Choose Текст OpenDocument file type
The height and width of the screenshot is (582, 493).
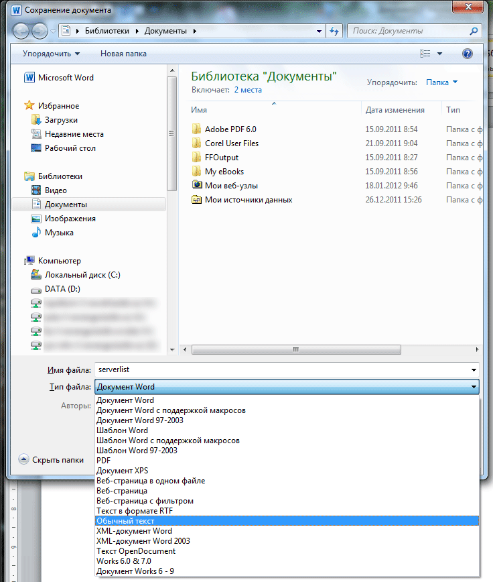point(287,551)
